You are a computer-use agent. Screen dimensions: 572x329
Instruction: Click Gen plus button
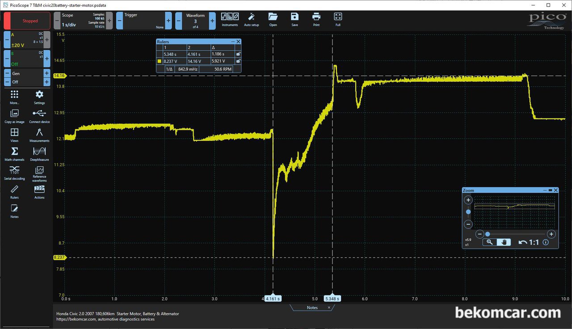tap(47, 73)
